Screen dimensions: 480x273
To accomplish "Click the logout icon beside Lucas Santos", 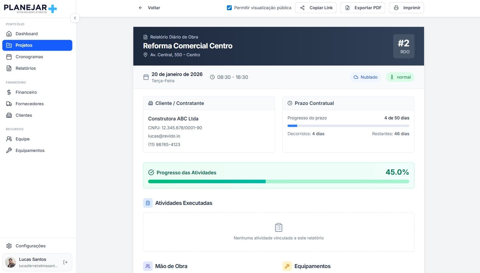I will point(65,262).
